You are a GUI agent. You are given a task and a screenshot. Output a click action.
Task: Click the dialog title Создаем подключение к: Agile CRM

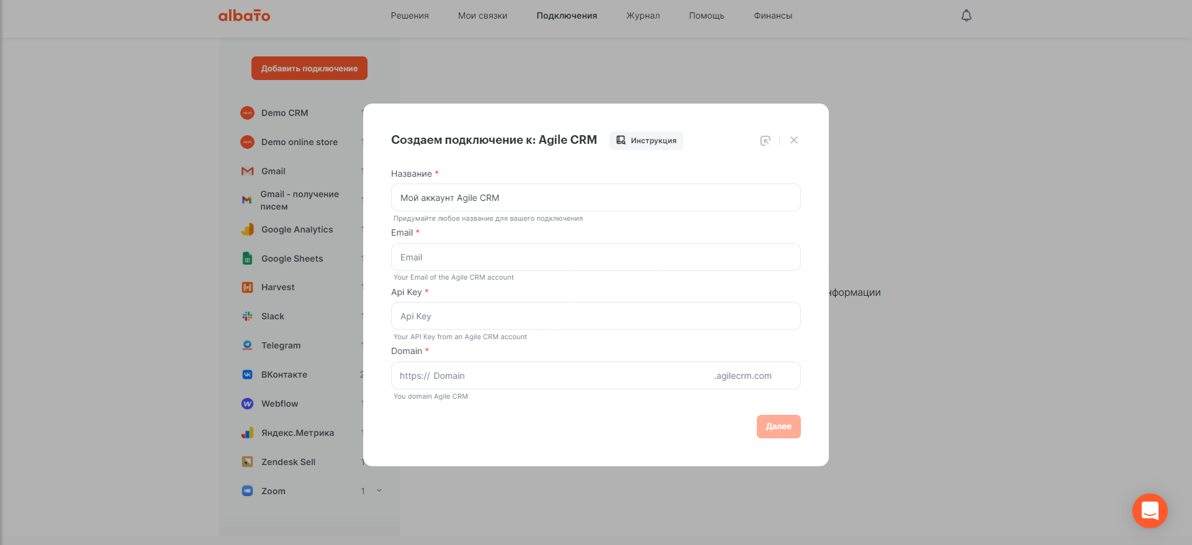point(494,140)
